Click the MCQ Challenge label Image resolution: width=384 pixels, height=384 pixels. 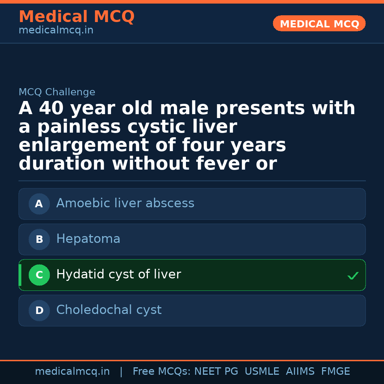pos(57,92)
